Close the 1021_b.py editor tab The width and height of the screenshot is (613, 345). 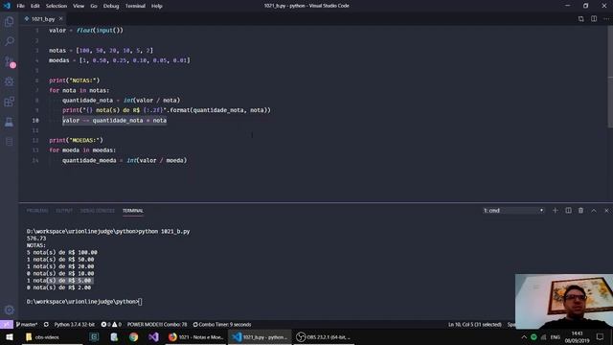[x=60, y=19]
